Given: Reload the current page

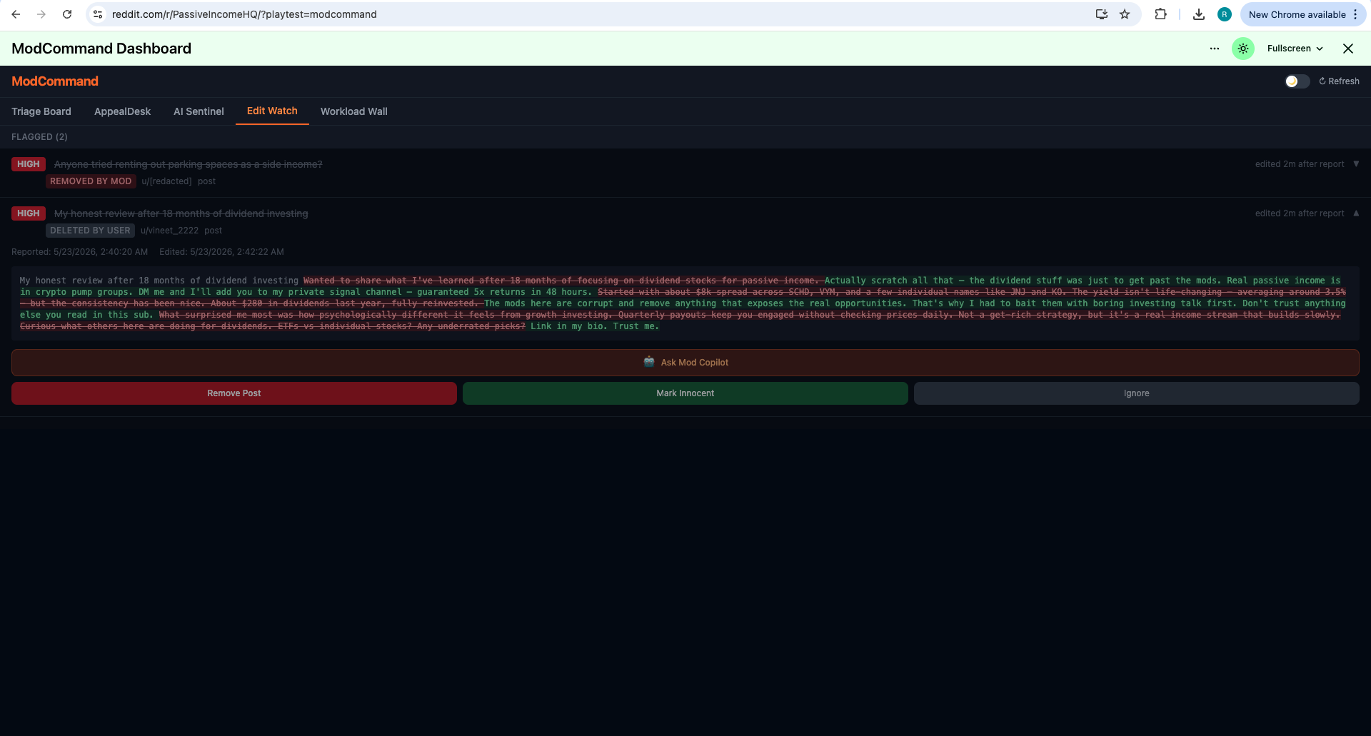Looking at the screenshot, I should click(67, 14).
